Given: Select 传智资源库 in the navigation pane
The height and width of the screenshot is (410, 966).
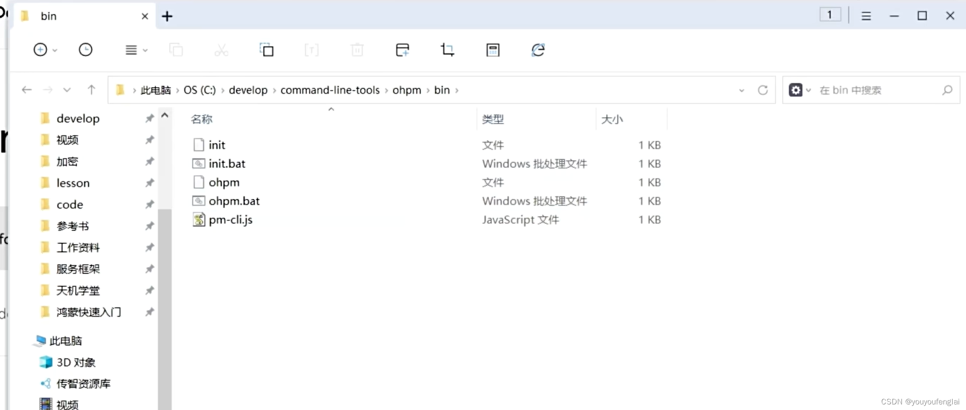Looking at the screenshot, I should (83, 383).
